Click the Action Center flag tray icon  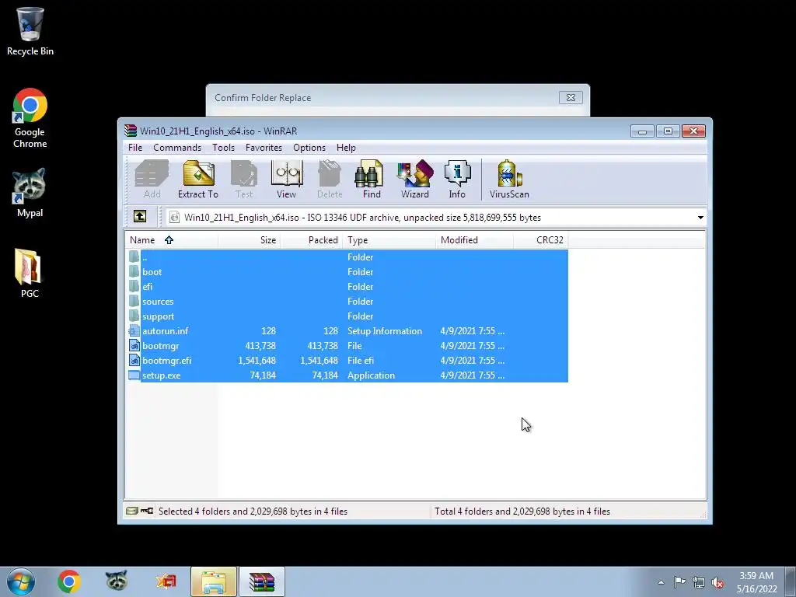click(x=679, y=582)
